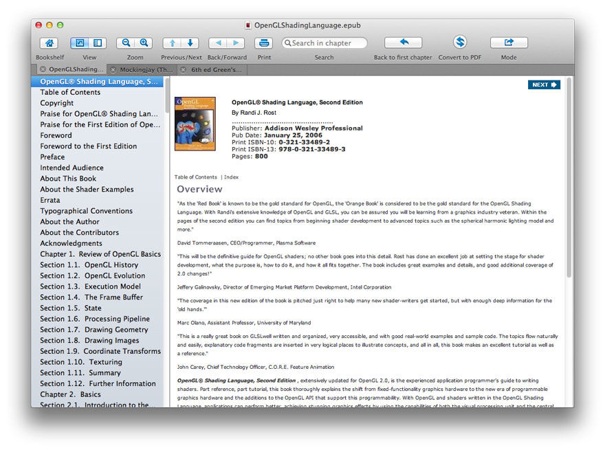Open the Intended Audience entry
The image size is (605, 450).
97,168
